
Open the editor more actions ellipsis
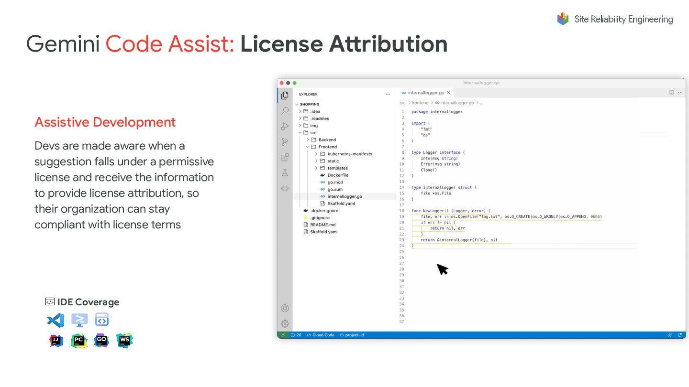click(680, 92)
